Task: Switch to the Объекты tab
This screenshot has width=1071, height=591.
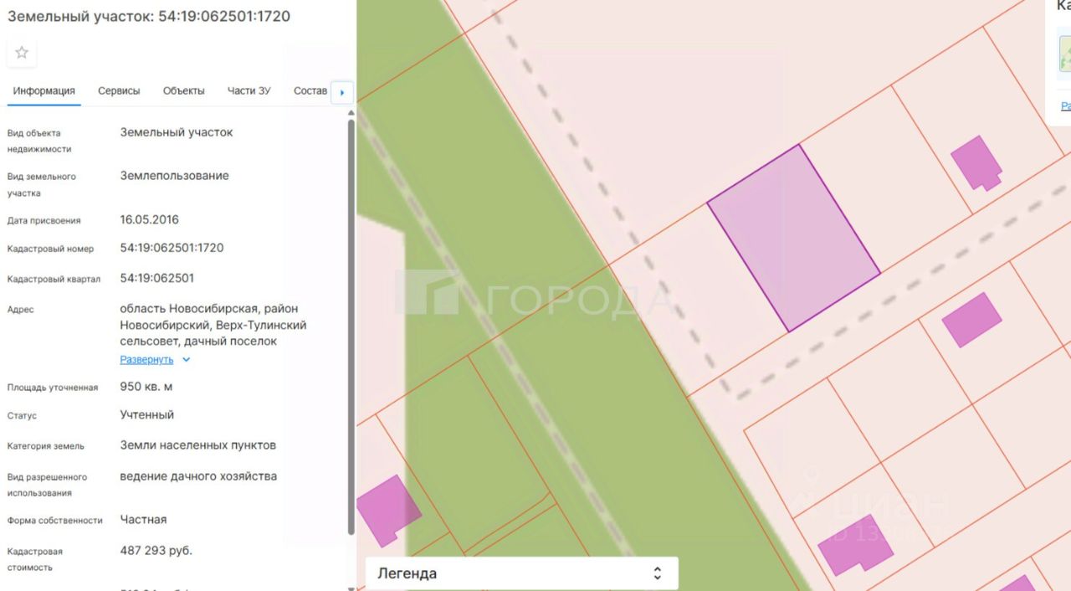Action: [184, 90]
